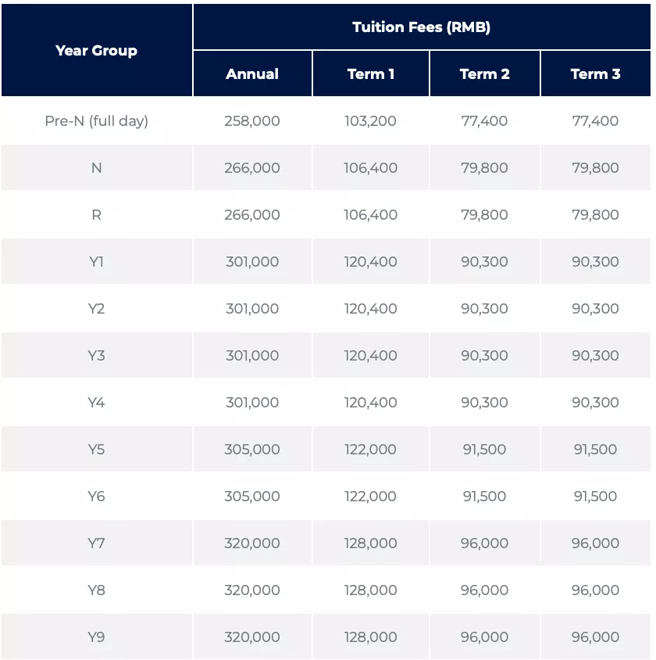Click the Y5 row label
Image resolution: width=656 pixels, height=660 pixels.
[x=97, y=450]
